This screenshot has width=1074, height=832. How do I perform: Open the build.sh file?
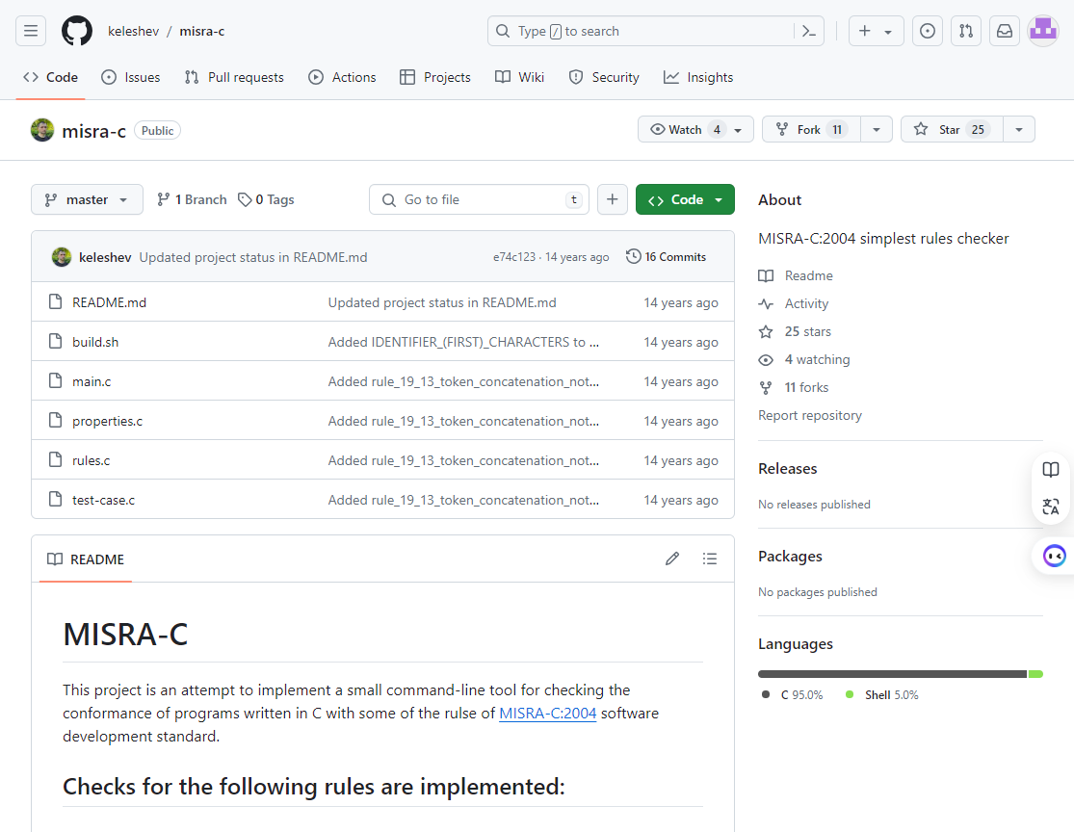pos(95,343)
